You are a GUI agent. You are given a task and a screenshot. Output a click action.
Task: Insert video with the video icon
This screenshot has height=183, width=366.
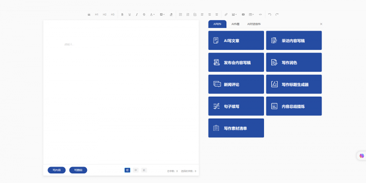click(243, 15)
